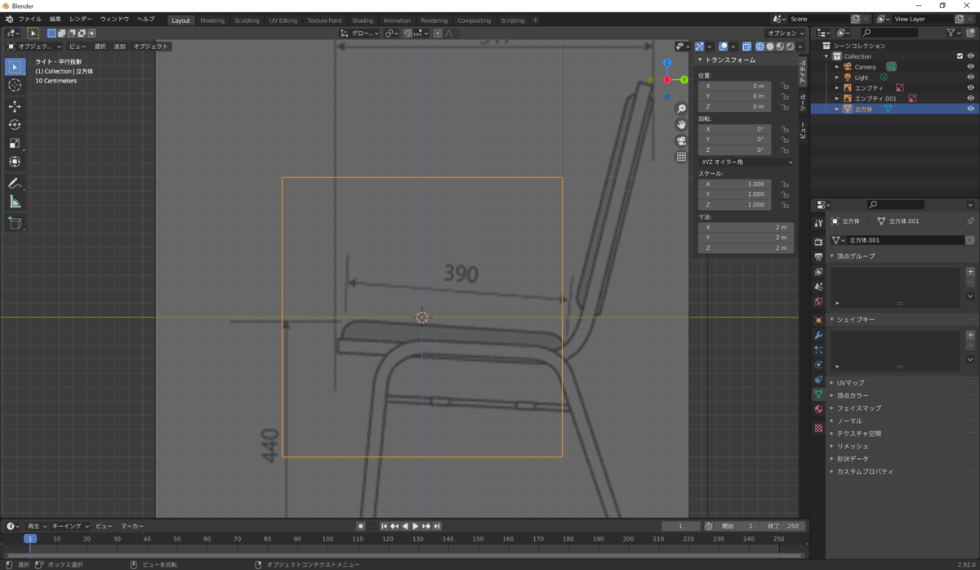Open the Material properties tab (red sphere)
Screen dimensions: 980x570
pos(818,409)
